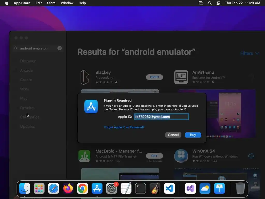Image resolution: width=265 pixels, height=199 pixels.
Task: Launch Visual Studio Code from dock
Action: pos(170,188)
